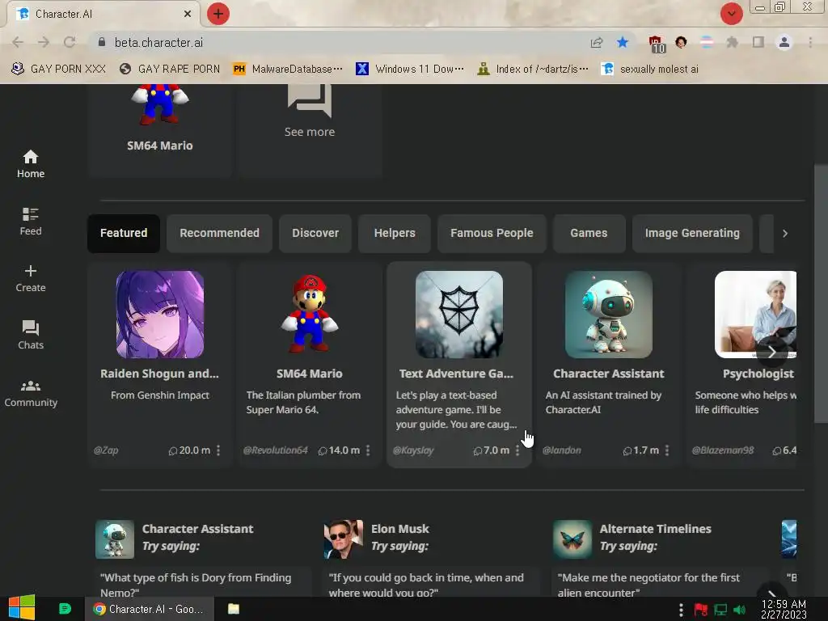
Task: Click creator link @Zap
Action: coord(106,450)
